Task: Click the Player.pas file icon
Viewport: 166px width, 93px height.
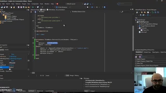Action: pyautogui.click(x=140, y=28)
